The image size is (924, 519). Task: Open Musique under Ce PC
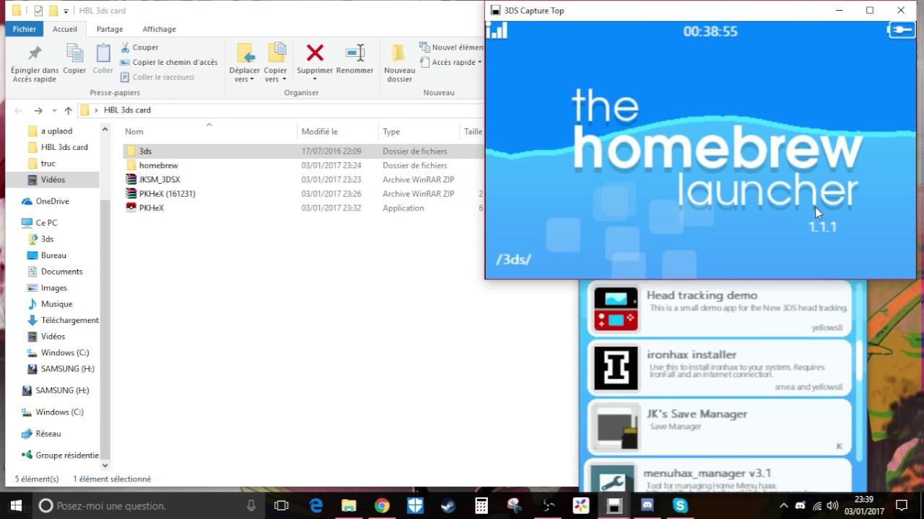pos(56,304)
